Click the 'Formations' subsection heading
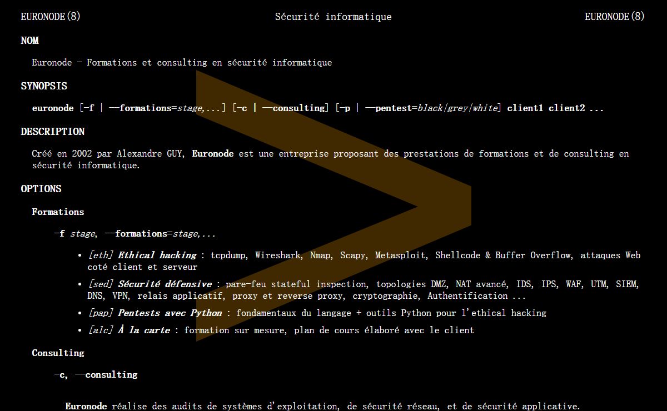This screenshot has width=667, height=411. coord(58,212)
